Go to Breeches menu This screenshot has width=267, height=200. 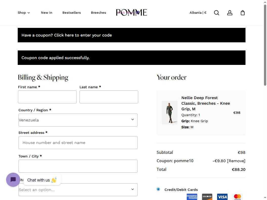[x=98, y=13]
